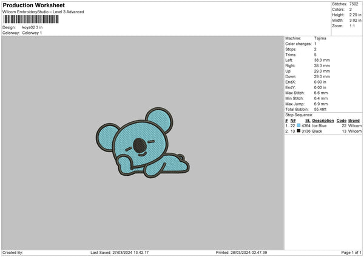The height and width of the screenshot is (257, 364).
Task: Click the Max Jump value '6.9 mm'
Action: click(x=321, y=104)
